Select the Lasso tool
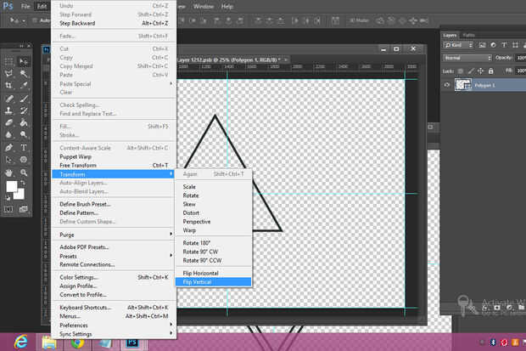The image size is (526, 351). [x=8, y=73]
